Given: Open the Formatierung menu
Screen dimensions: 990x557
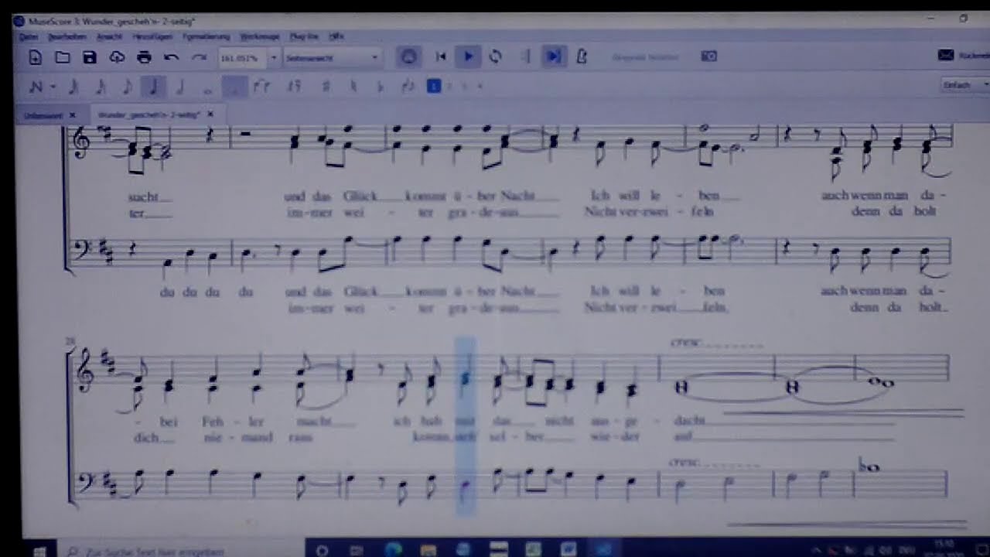Looking at the screenshot, I should pos(207,36).
